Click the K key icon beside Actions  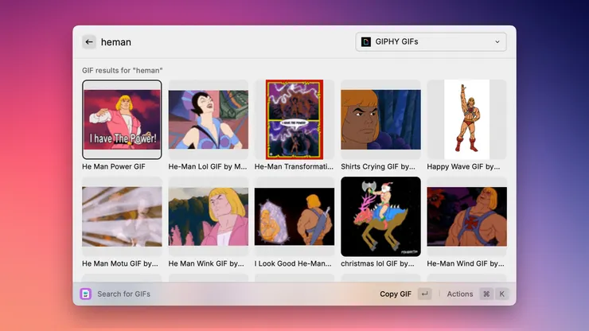(502, 294)
